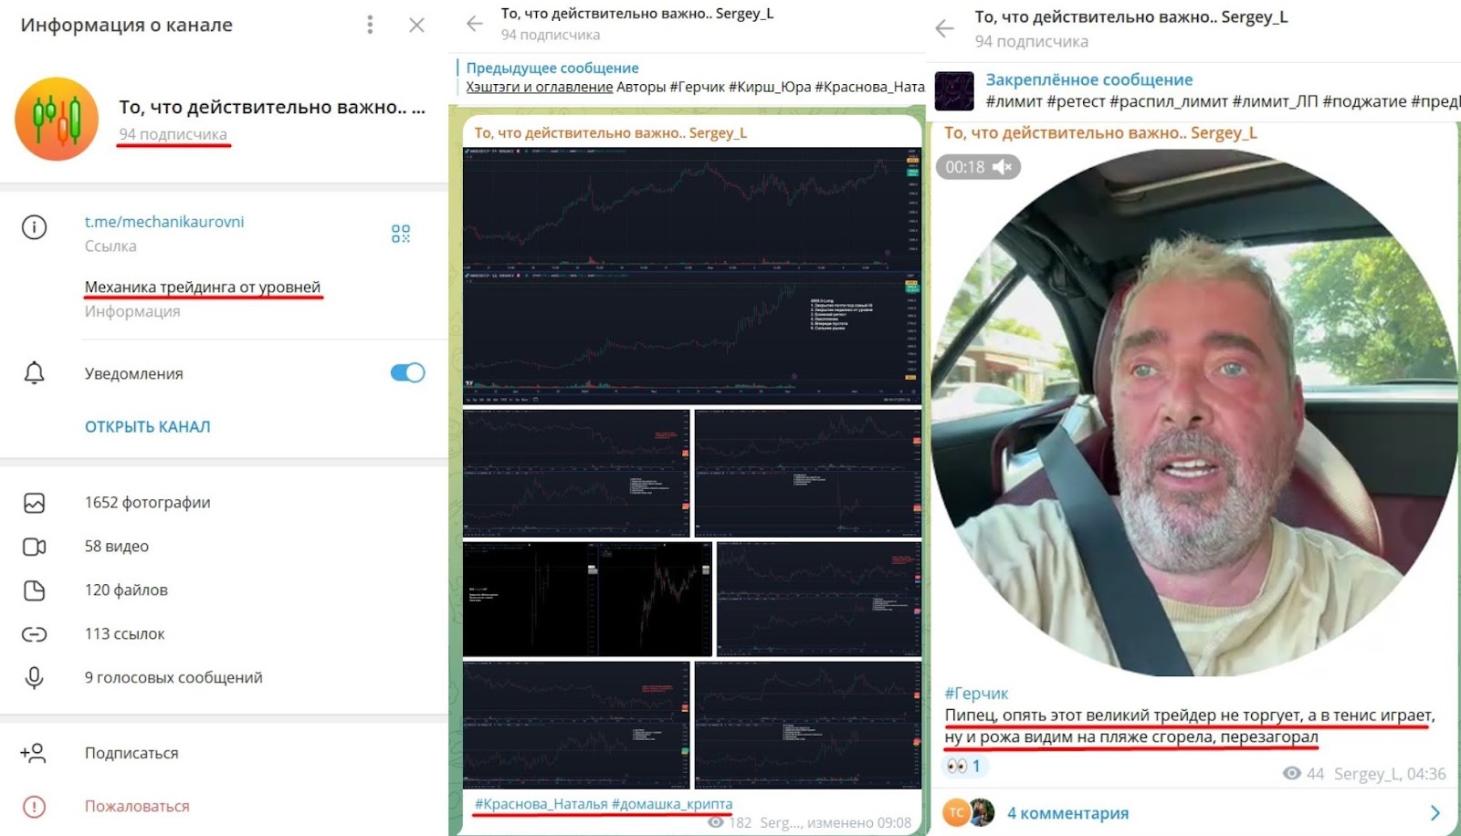
Task: Open the 1652 фотографии media list
Action: click(x=148, y=502)
